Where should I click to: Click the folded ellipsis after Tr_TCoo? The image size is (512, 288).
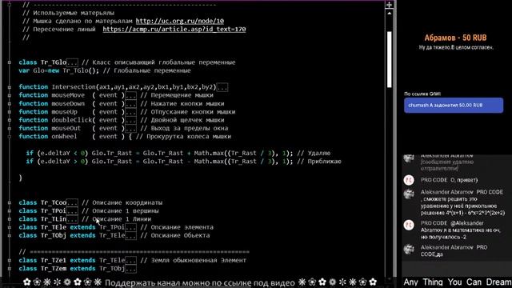[x=72, y=202]
